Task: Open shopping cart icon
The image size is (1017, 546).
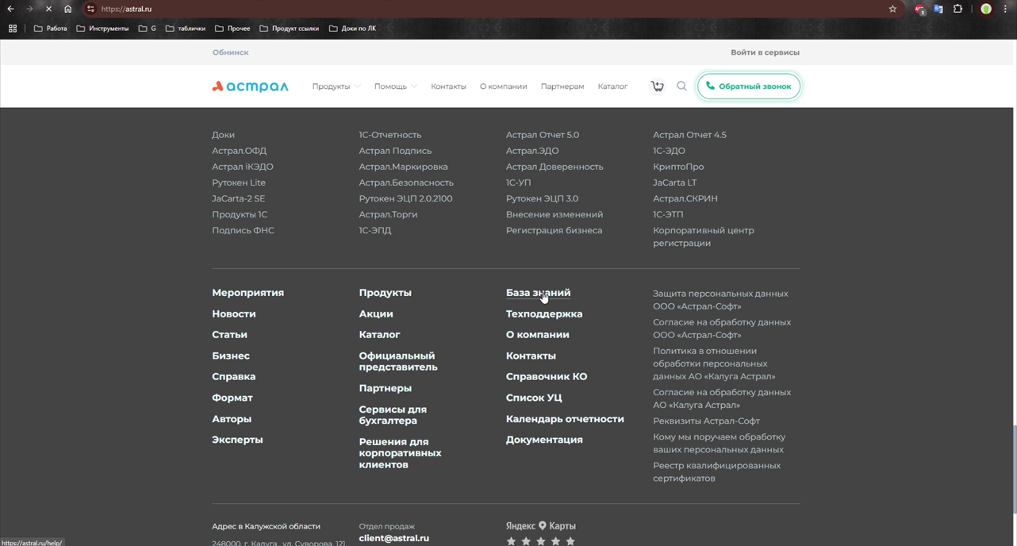Action: (x=657, y=87)
